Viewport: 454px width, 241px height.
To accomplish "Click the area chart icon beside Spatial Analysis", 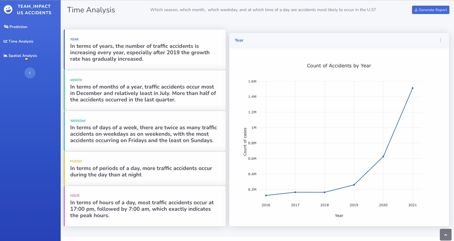I will point(6,56).
